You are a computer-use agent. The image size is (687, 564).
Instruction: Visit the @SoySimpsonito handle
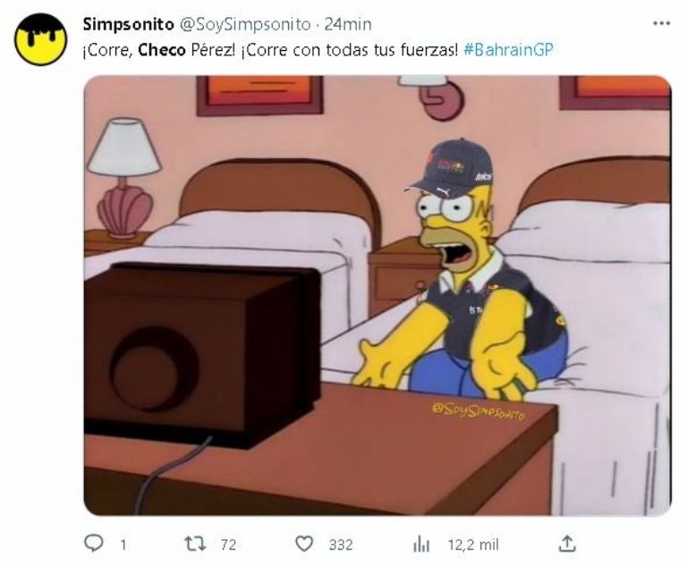point(245,25)
